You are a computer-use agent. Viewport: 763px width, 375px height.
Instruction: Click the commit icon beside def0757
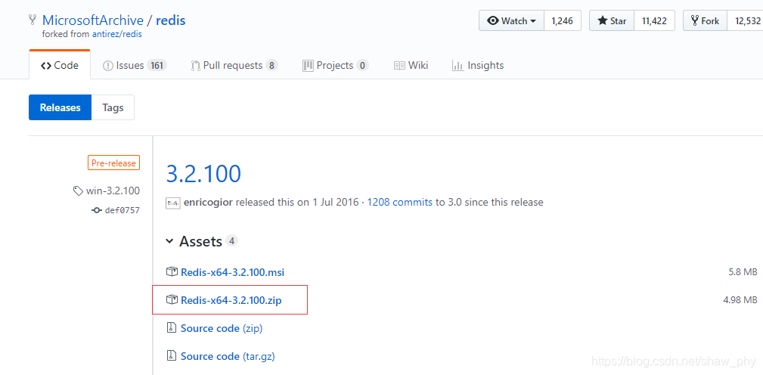click(x=96, y=211)
